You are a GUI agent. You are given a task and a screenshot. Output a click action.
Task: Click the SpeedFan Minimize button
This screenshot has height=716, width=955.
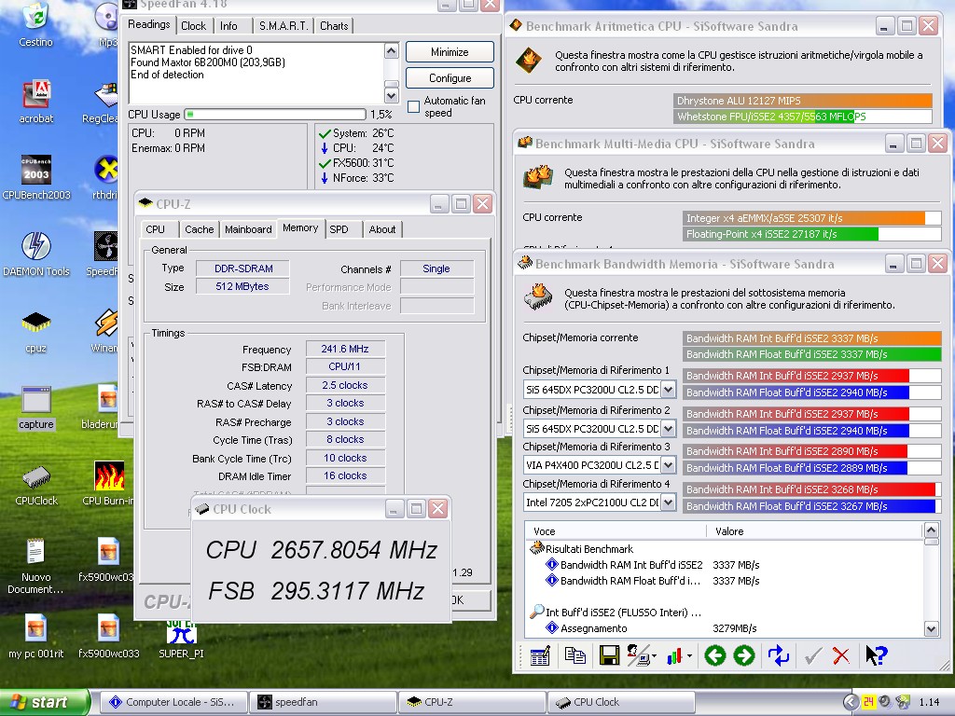(x=450, y=52)
